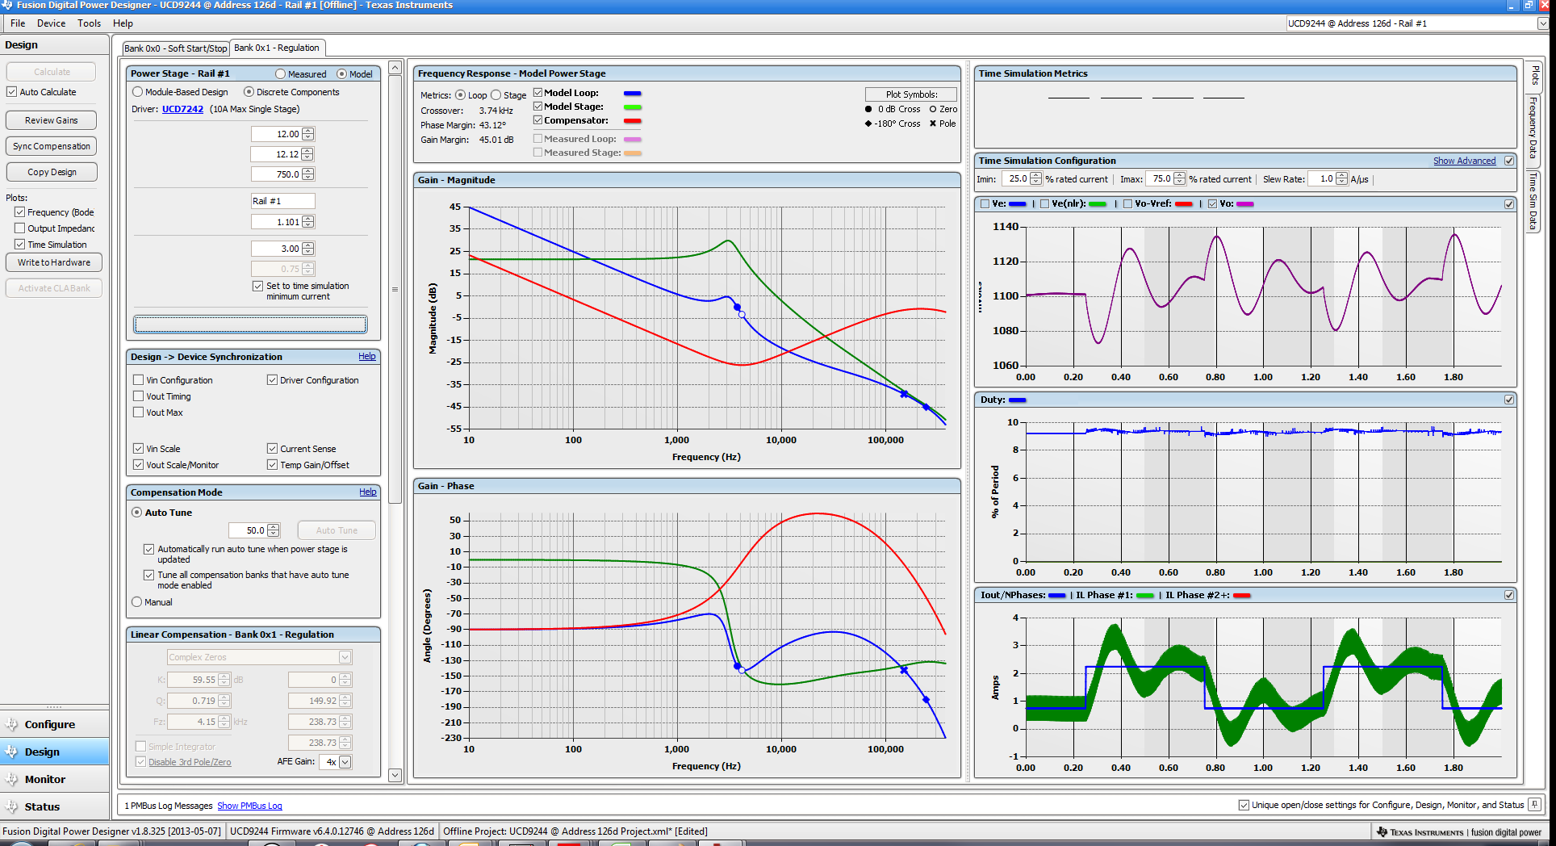The height and width of the screenshot is (846, 1556).
Task: Toggle Time Simulation plot checkbox
Action: tap(19, 245)
